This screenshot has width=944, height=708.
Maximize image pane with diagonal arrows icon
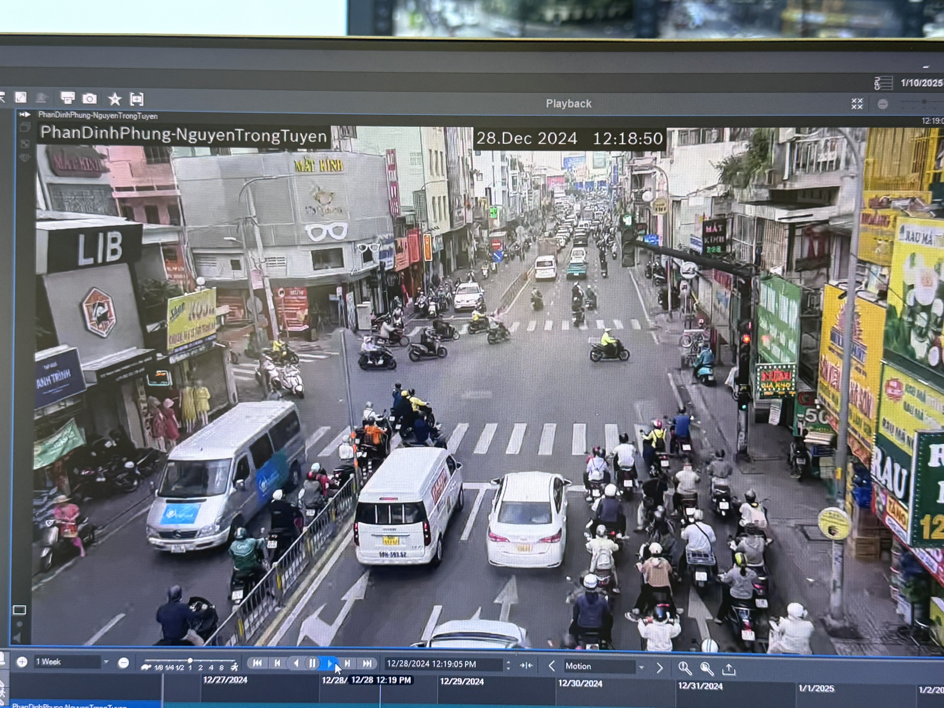(x=21, y=98)
